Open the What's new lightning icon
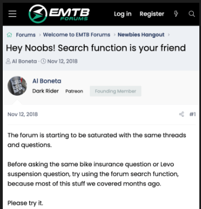This screenshot has height=209, width=201. pyautogui.click(x=176, y=14)
